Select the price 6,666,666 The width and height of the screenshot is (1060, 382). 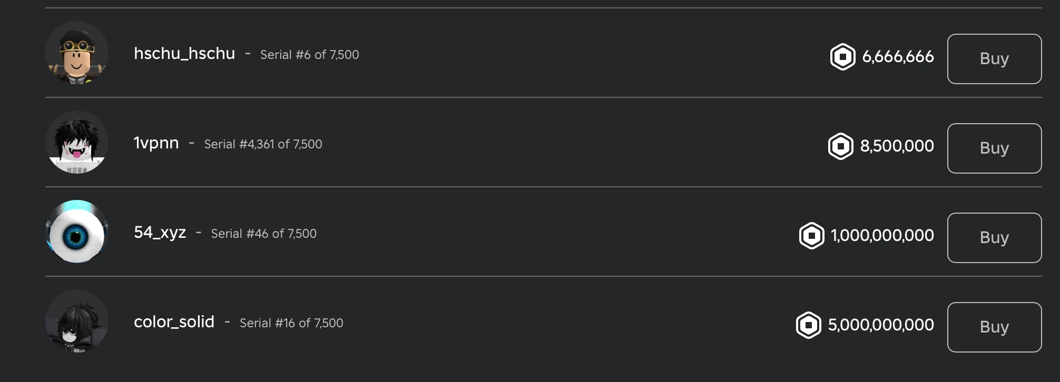click(898, 58)
